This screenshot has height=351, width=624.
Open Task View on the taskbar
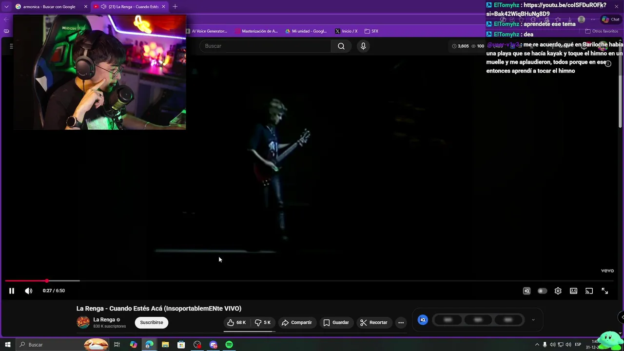[x=117, y=345]
